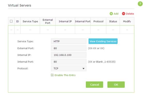Image resolution: width=143 pixels, height=100 pixels.
Task: Click the (XX-XX or XX) hint text
Action: [x=96, y=48]
